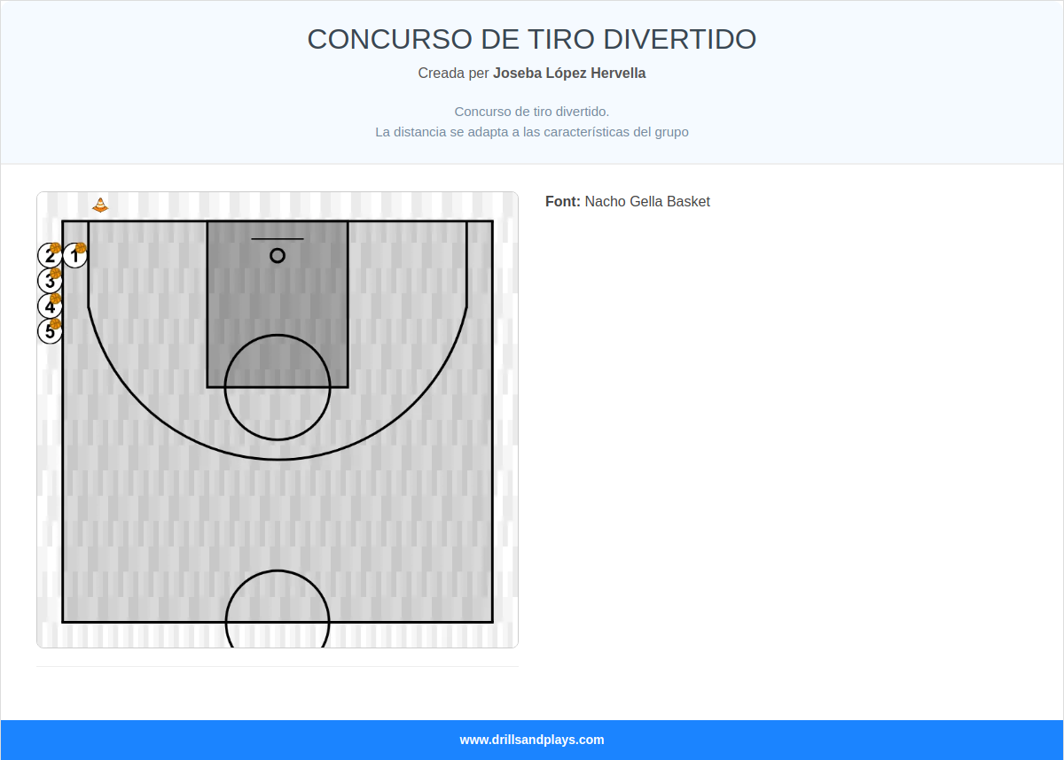Select player 5 marker at the line's end
Image resolution: width=1064 pixels, height=760 pixels.
pyautogui.click(x=50, y=333)
